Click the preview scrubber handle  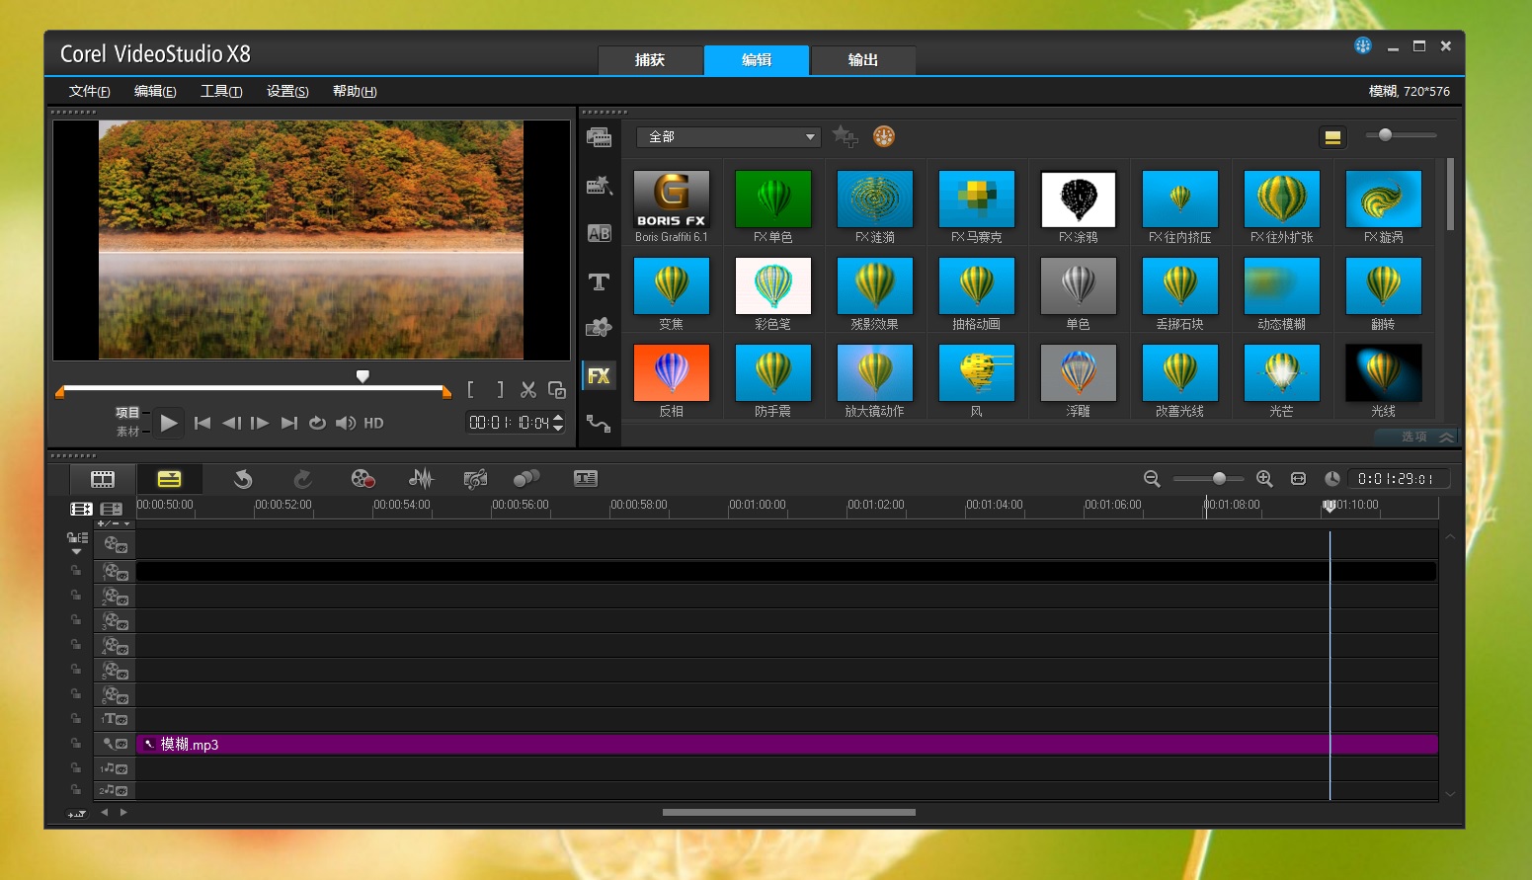pyautogui.click(x=363, y=376)
